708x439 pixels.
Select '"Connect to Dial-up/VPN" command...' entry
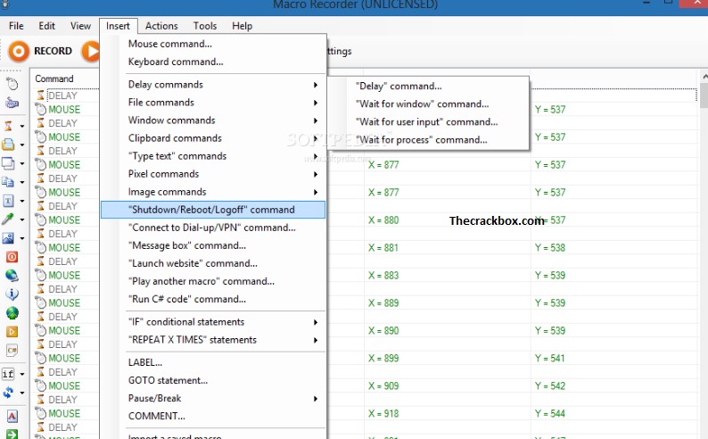(x=213, y=228)
